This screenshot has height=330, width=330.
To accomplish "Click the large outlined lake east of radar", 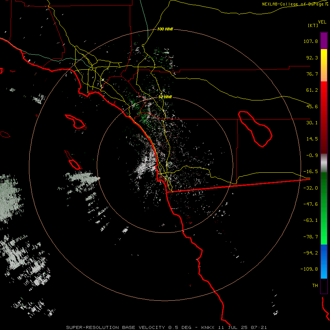I will [255, 129].
